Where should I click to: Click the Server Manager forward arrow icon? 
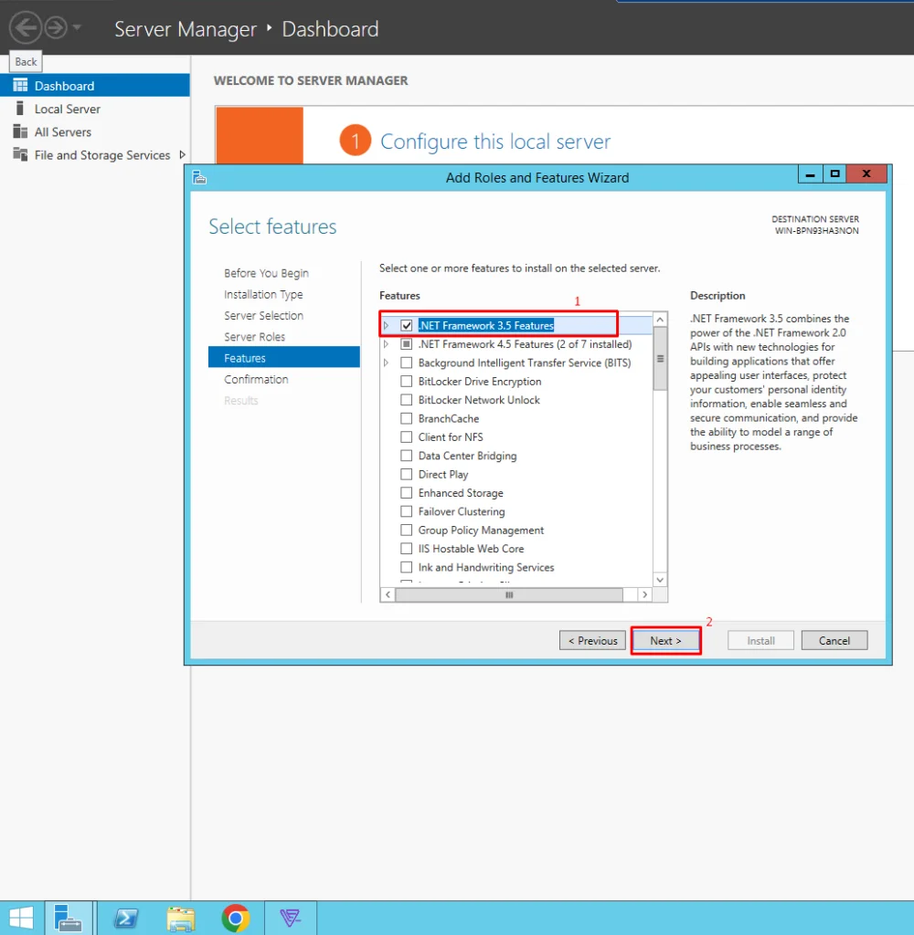[56, 28]
